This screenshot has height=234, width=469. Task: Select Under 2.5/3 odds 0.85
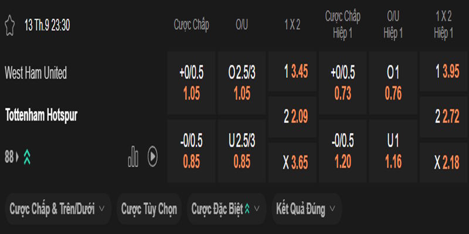242,150
